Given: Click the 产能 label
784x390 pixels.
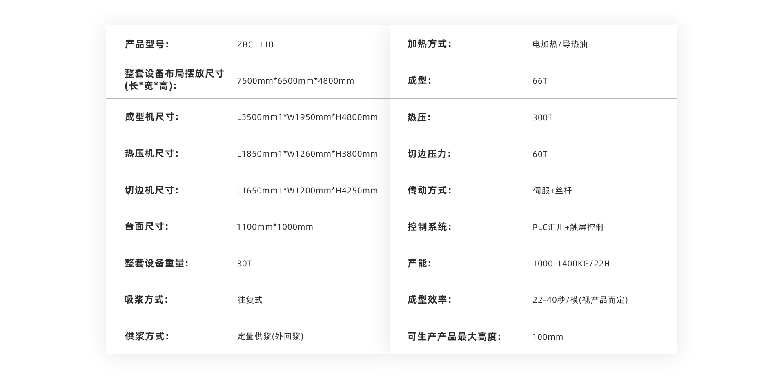Looking at the screenshot, I should coord(419,263).
